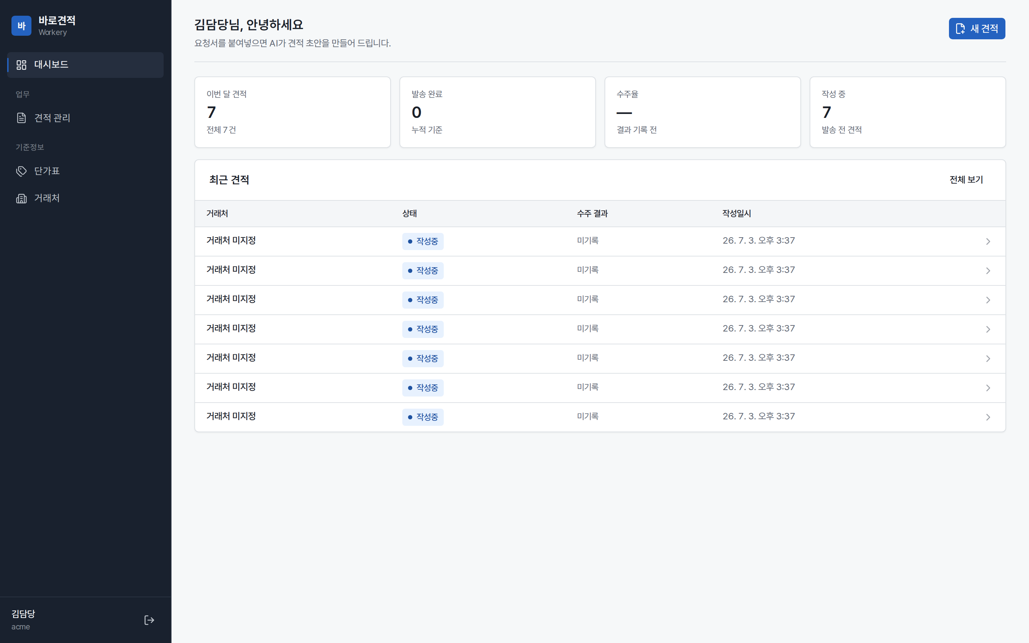The width and height of the screenshot is (1029, 643).
Task: Click the 거래처 column header
Action: [217, 214]
